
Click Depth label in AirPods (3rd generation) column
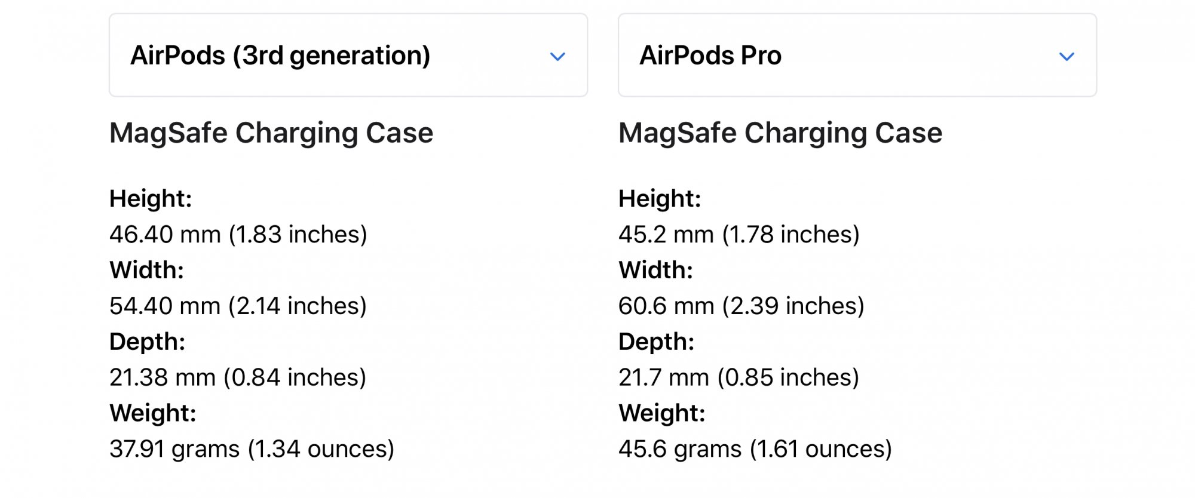[x=148, y=342]
